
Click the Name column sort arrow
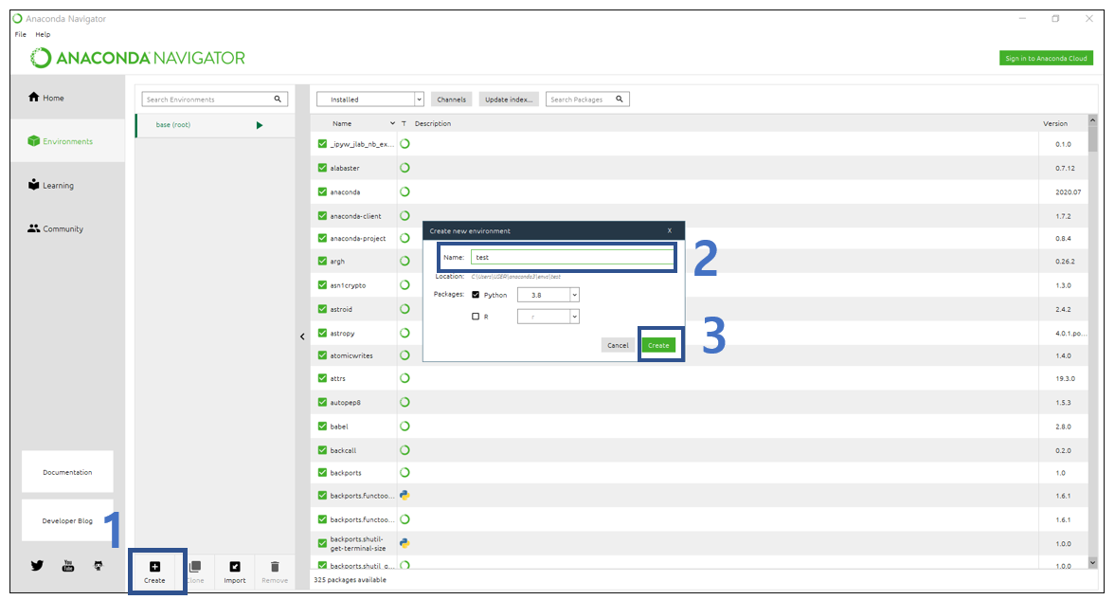point(392,124)
